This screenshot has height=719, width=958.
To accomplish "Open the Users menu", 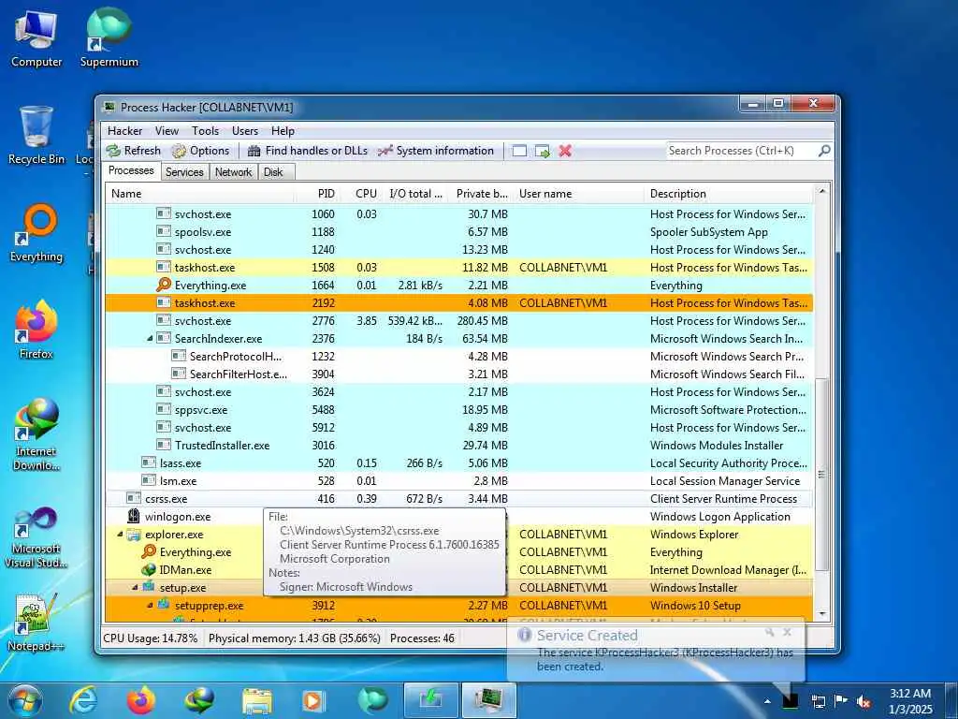I will click(x=245, y=131).
